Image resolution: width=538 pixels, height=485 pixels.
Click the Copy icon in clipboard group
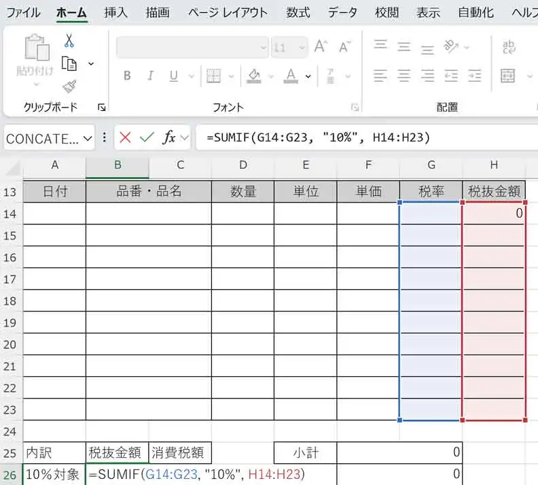click(x=69, y=64)
